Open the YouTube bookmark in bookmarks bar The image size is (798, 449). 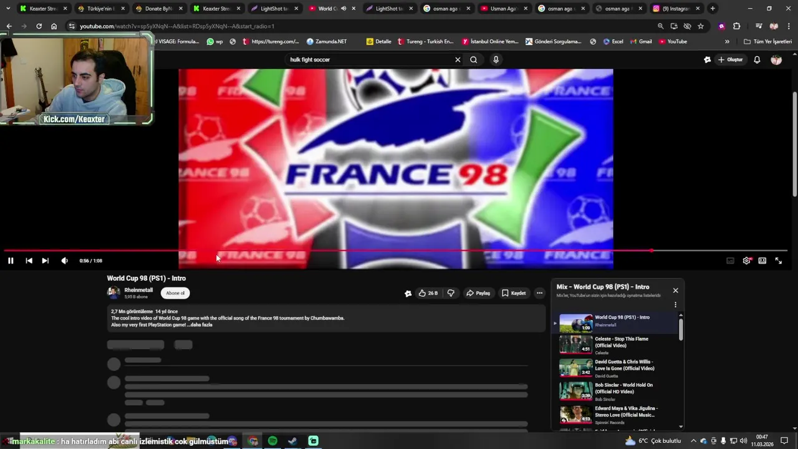point(673,42)
